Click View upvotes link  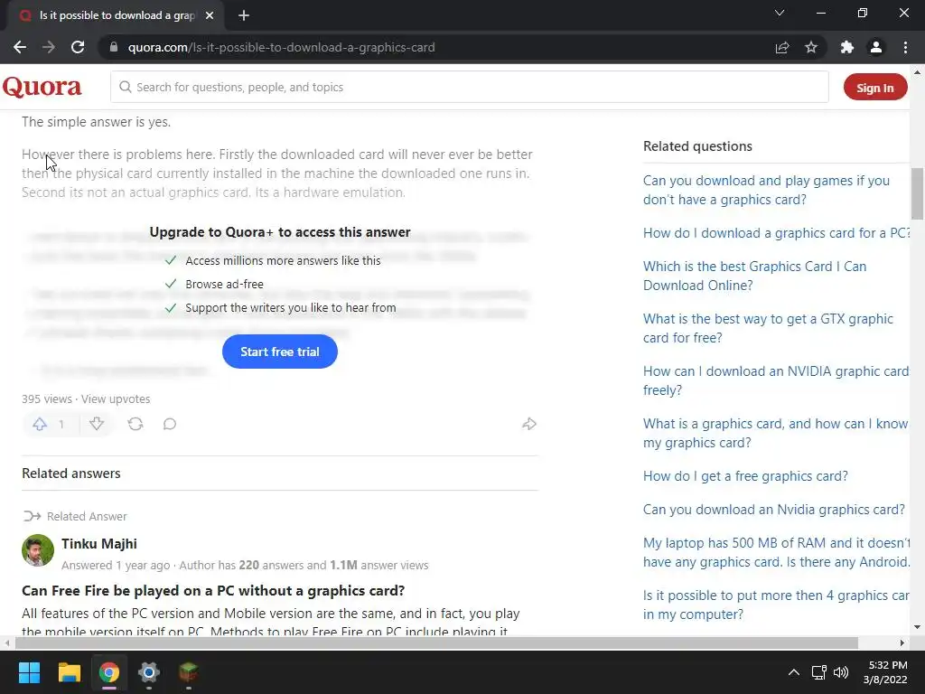(116, 399)
